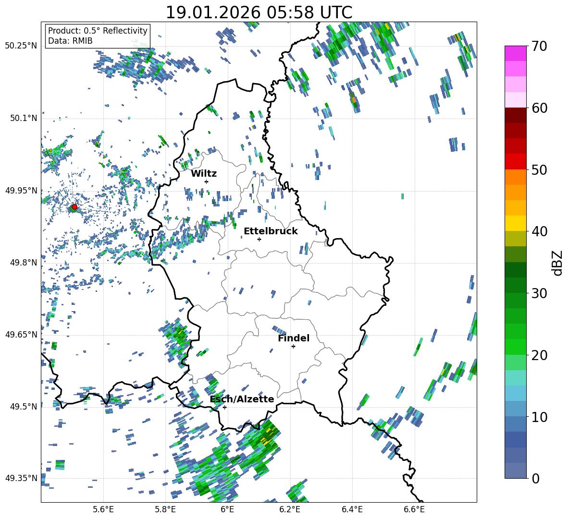
Task: Click the title 19.01.2026 05:58 UTC
Action: click(259, 12)
